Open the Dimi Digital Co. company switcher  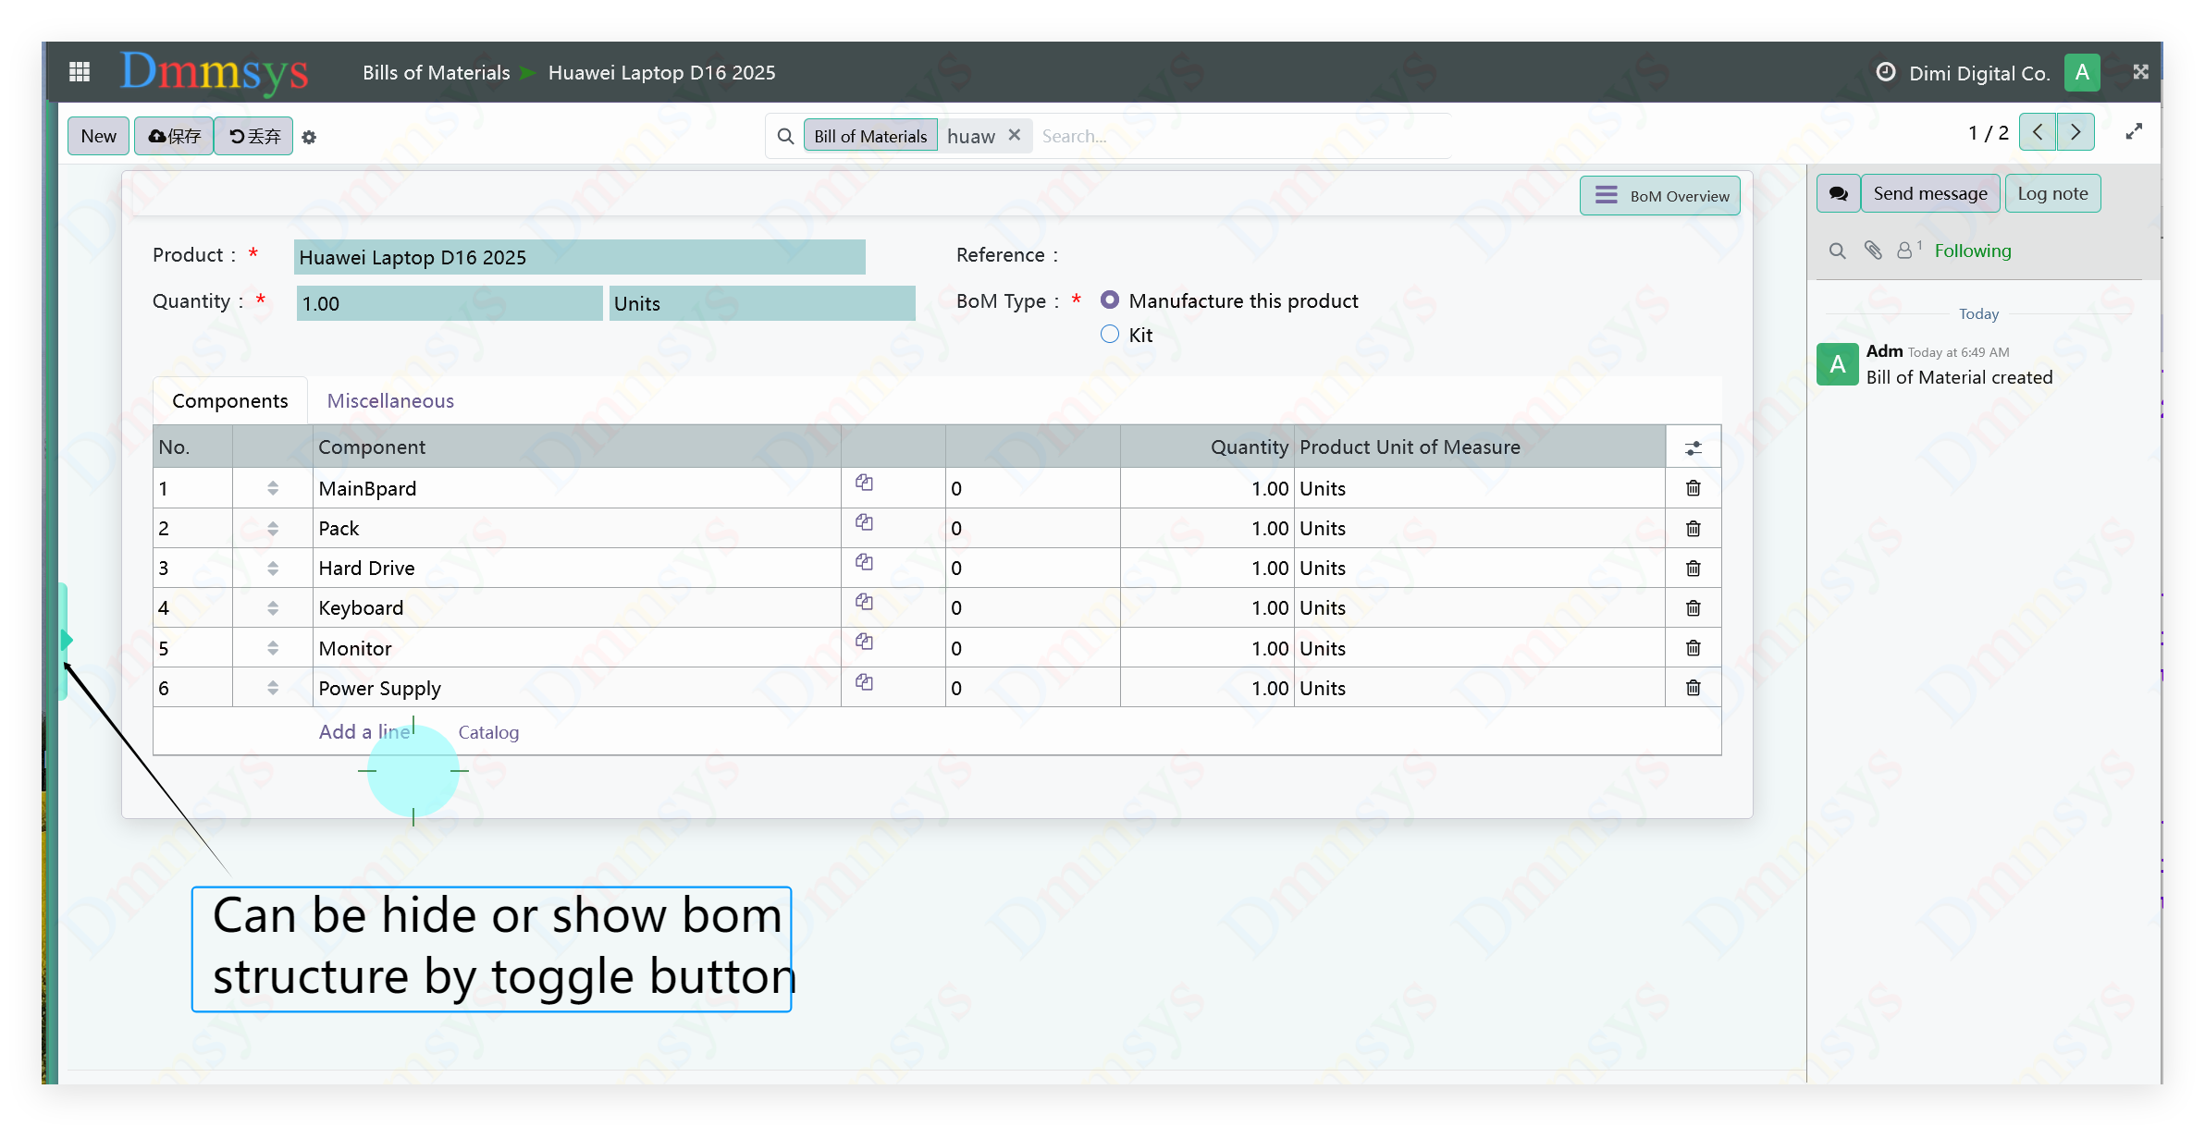coord(1979,73)
